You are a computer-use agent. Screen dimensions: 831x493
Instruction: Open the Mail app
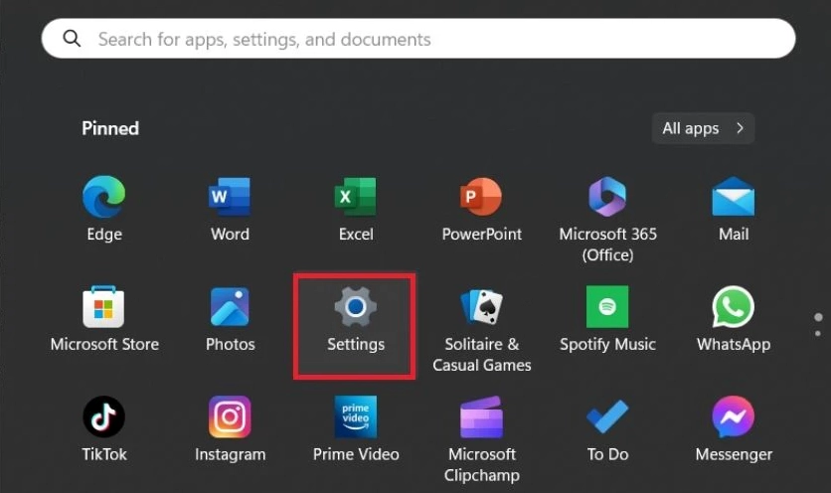[734, 198]
